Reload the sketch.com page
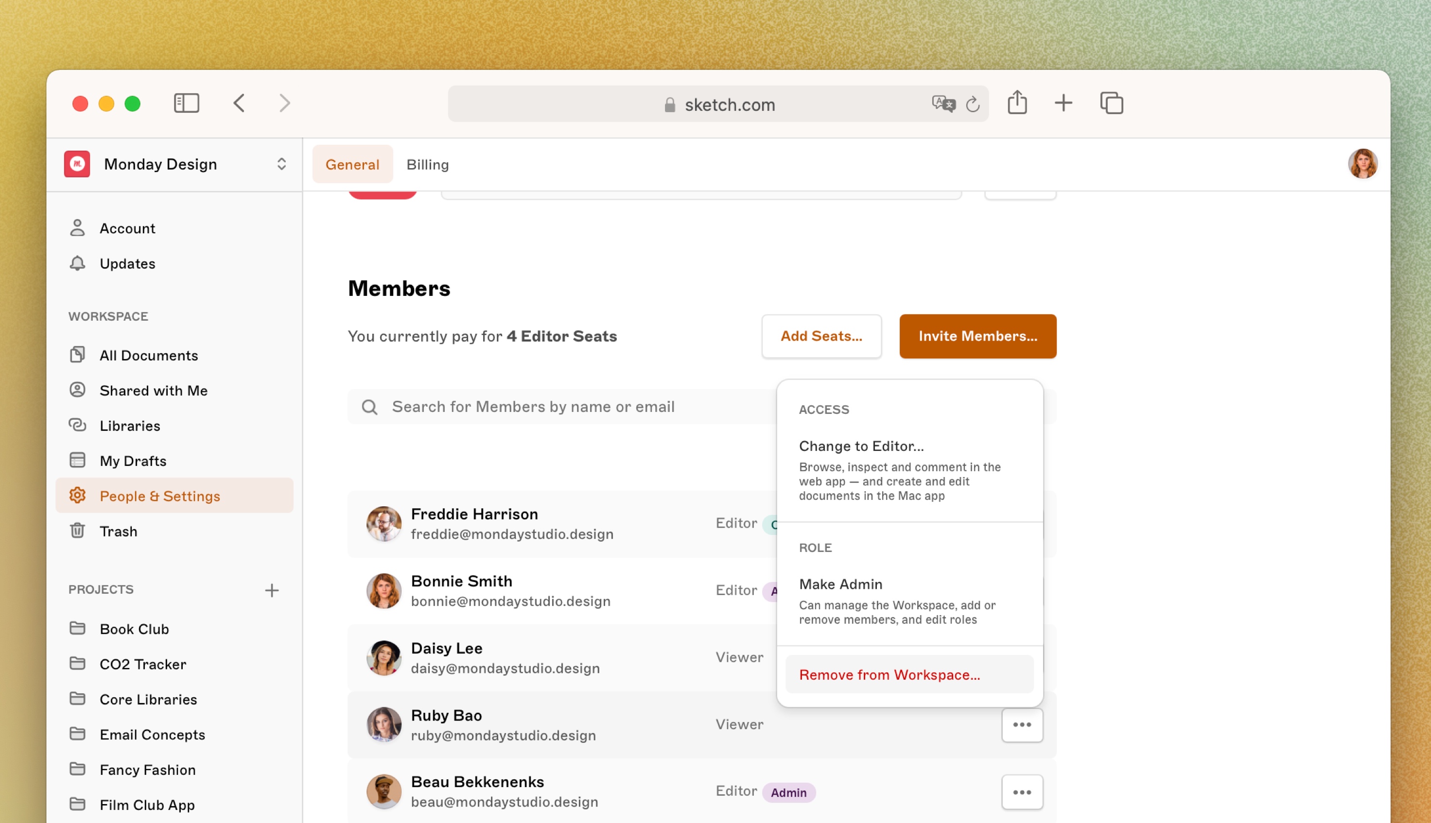Viewport: 1431px width, 823px height. [x=973, y=104]
